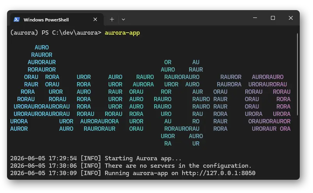This screenshot has width=313, height=193.
Task: Click the pink URORAURORAU banner text
Action: pyautogui.click(x=268, y=84)
